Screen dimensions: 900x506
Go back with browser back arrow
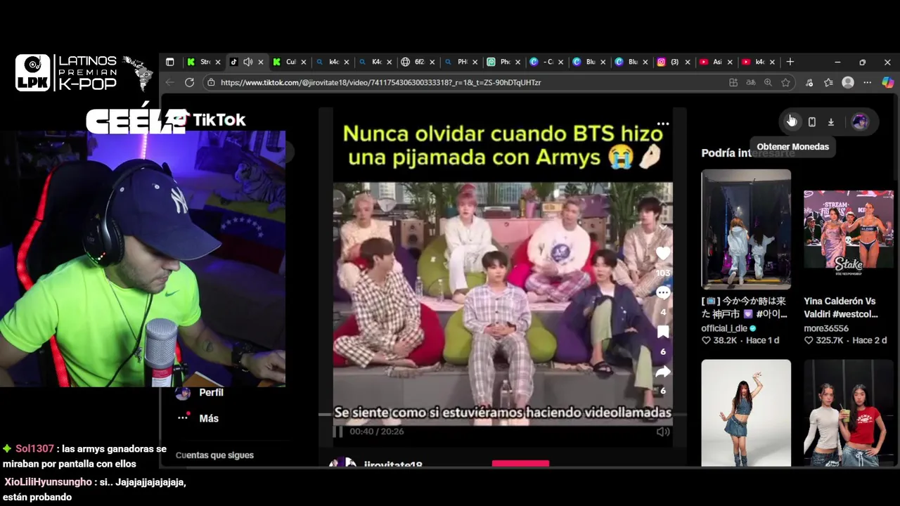click(169, 82)
